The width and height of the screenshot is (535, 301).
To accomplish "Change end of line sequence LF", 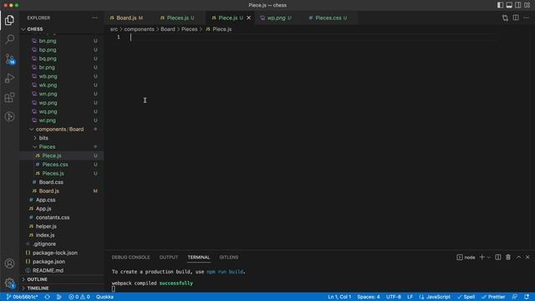I will coord(410,297).
